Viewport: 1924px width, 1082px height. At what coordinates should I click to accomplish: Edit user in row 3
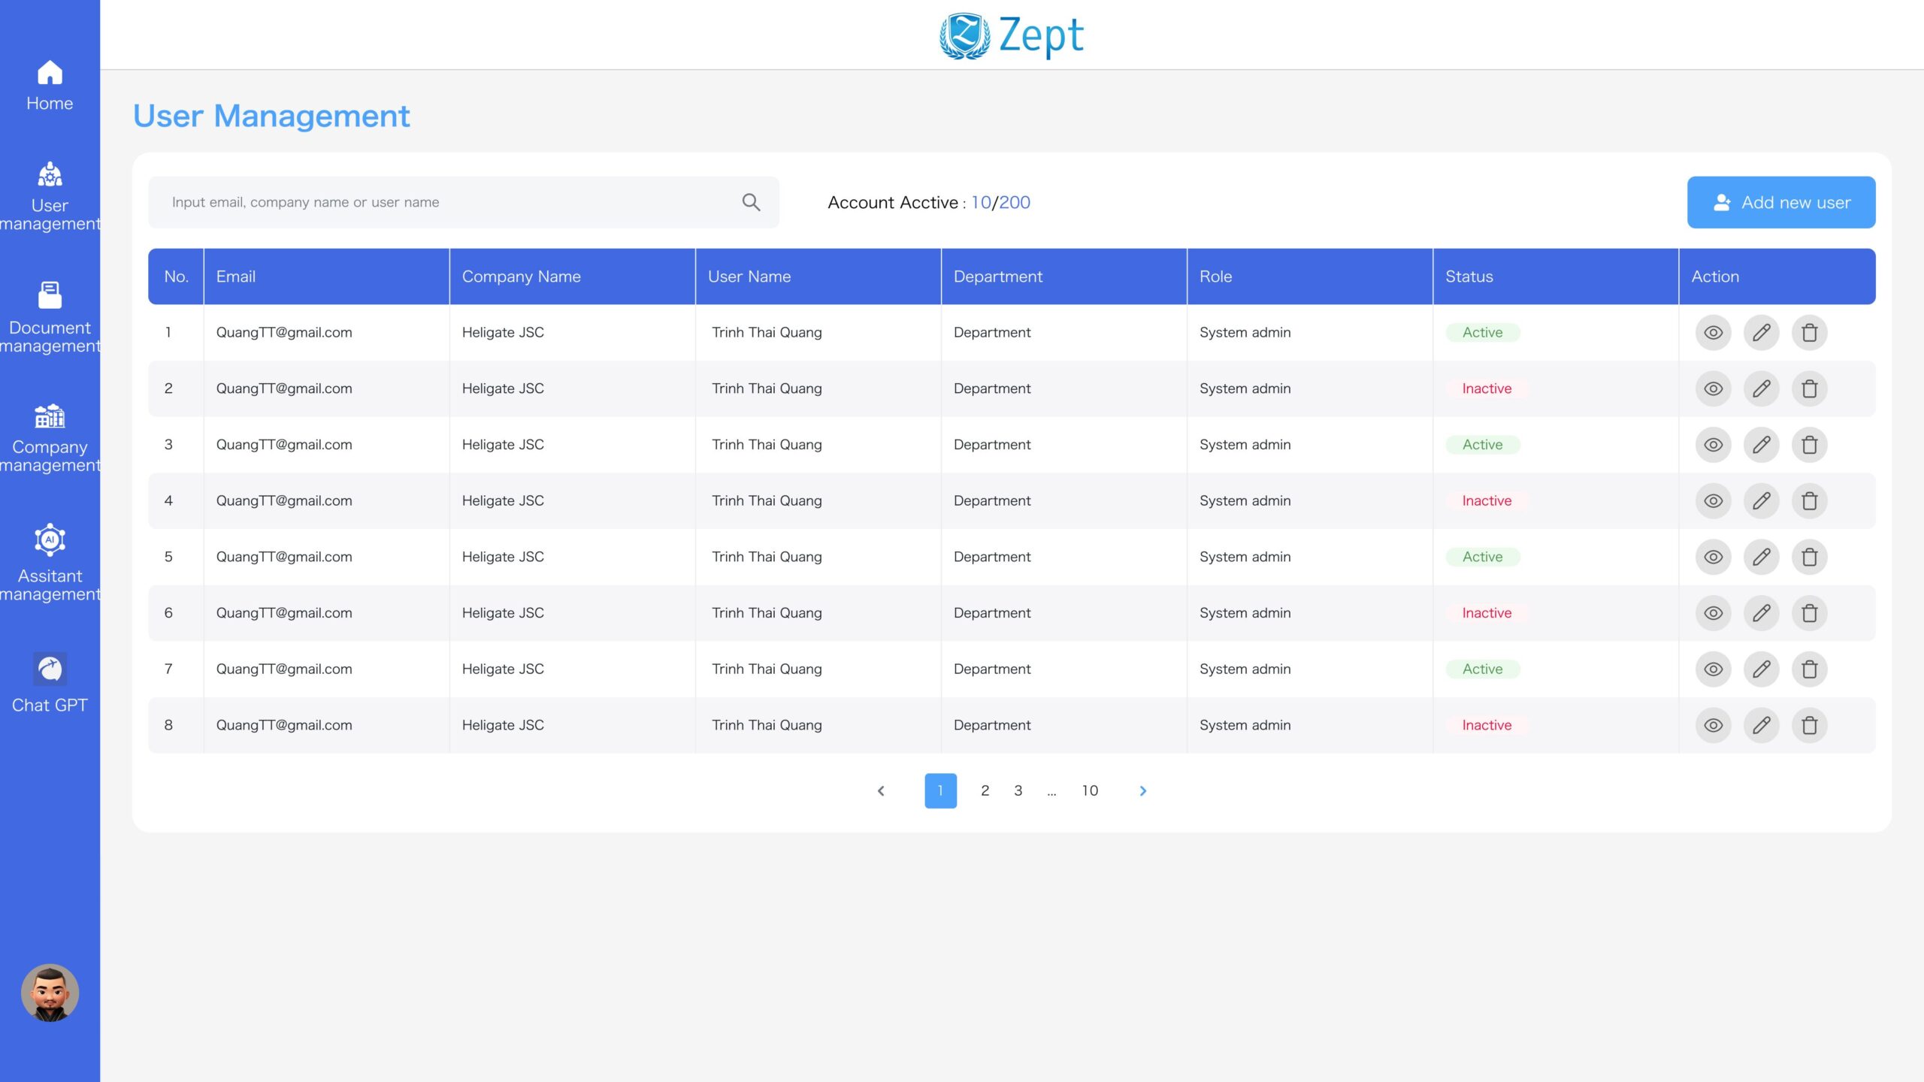pos(1761,445)
